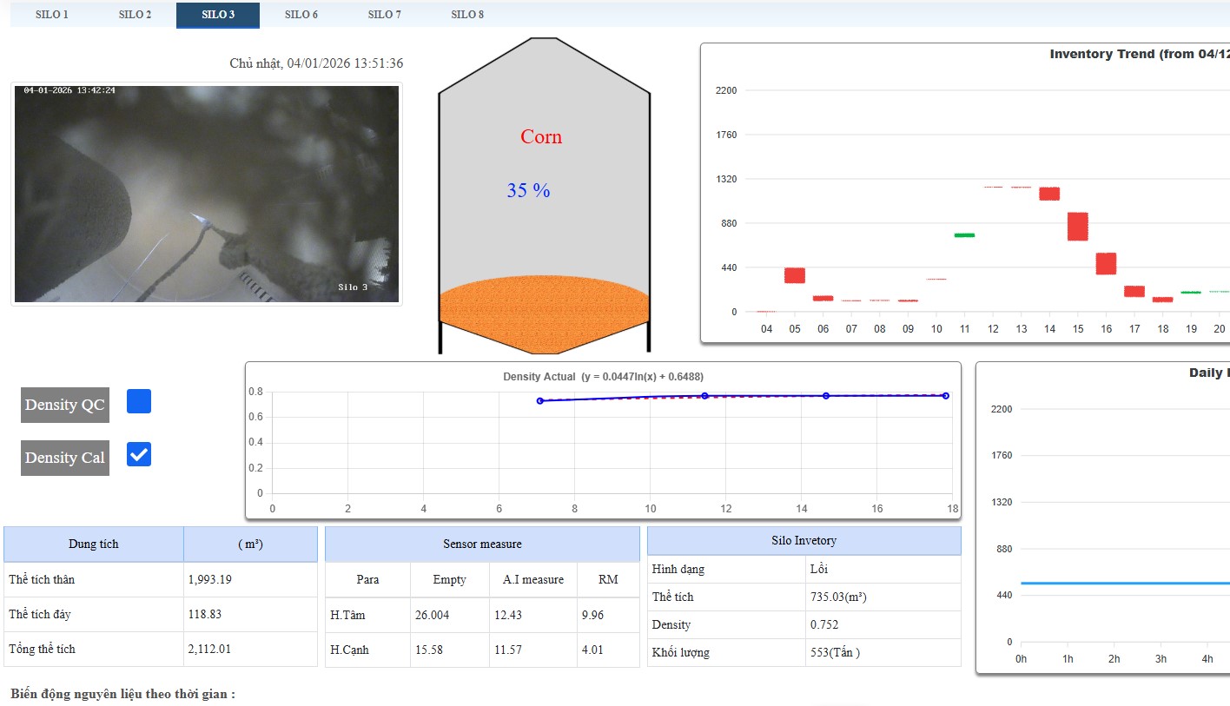Screen dimensions: 1230x706
Task: Click the red candle for day 05
Action: coord(795,275)
